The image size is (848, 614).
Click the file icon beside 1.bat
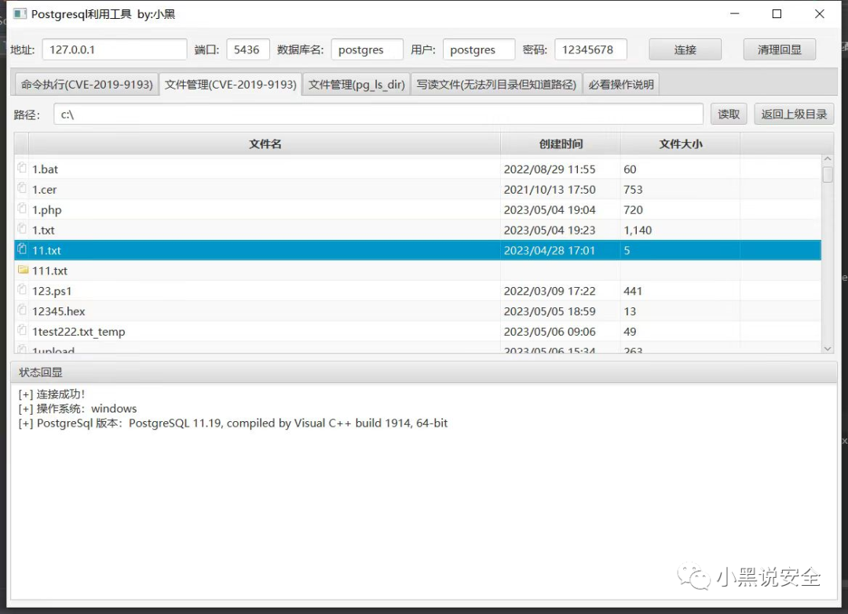tap(22, 168)
